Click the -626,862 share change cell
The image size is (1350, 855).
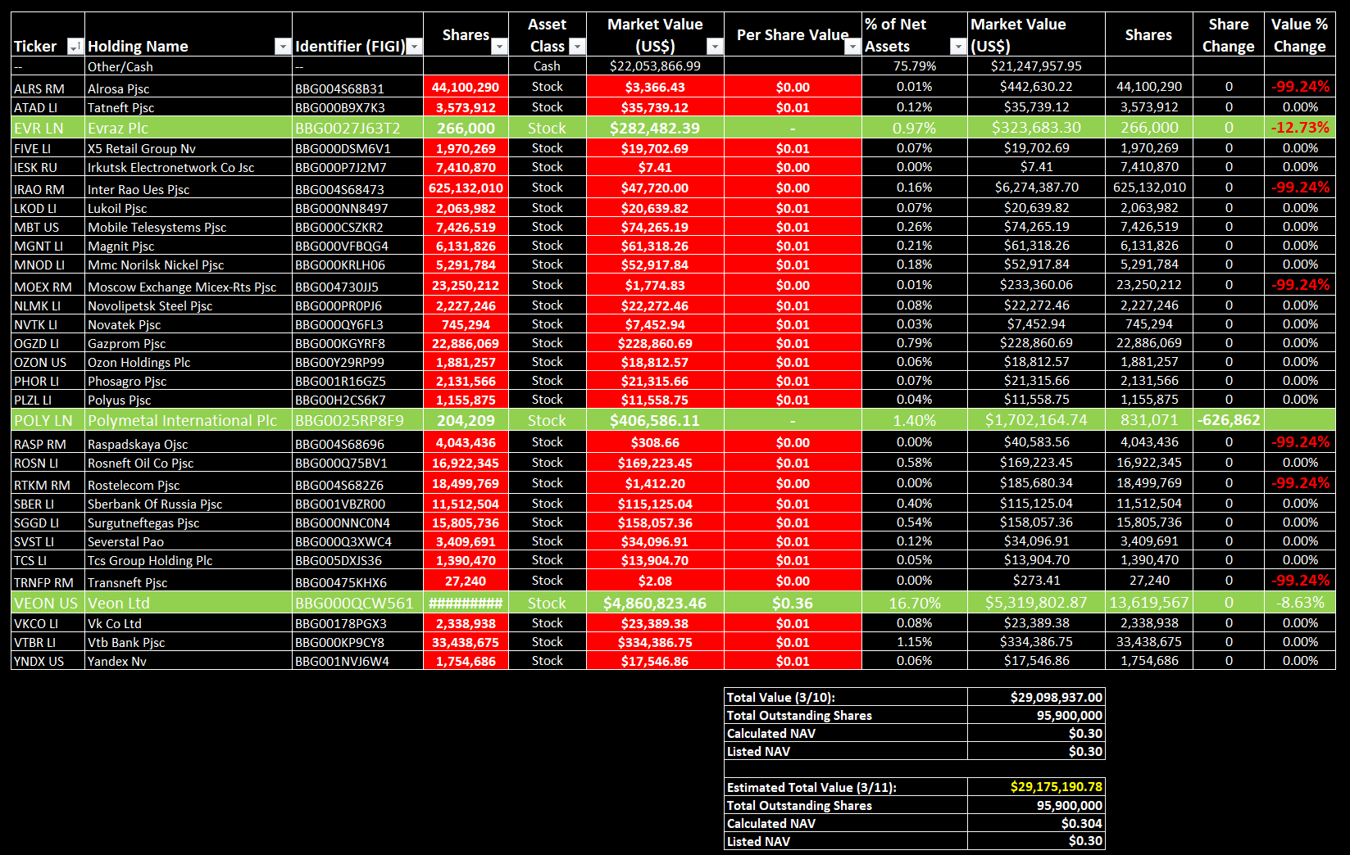click(x=1228, y=420)
